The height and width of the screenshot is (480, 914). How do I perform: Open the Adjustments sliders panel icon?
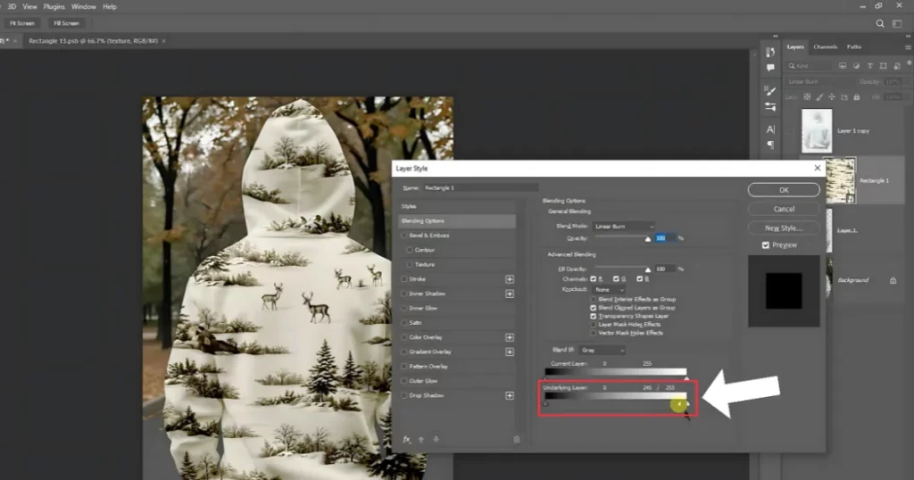[x=770, y=106]
